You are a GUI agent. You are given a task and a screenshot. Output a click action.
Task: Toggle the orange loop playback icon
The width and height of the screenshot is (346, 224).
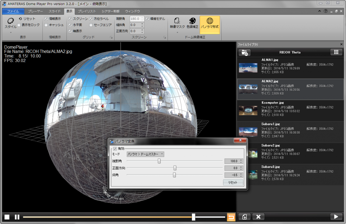pos(231,217)
